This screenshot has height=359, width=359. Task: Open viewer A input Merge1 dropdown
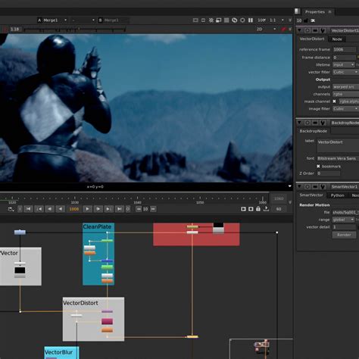(52, 20)
